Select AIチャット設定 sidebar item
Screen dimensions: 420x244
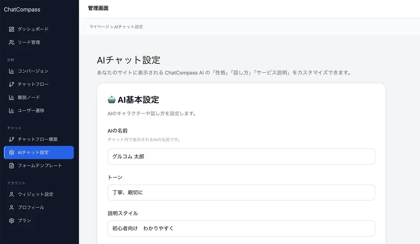39,152
